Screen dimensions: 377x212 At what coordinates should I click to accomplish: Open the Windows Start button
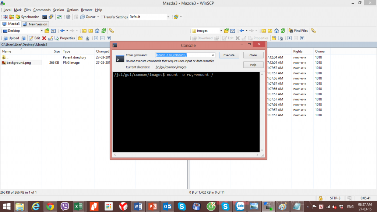(7, 207)
